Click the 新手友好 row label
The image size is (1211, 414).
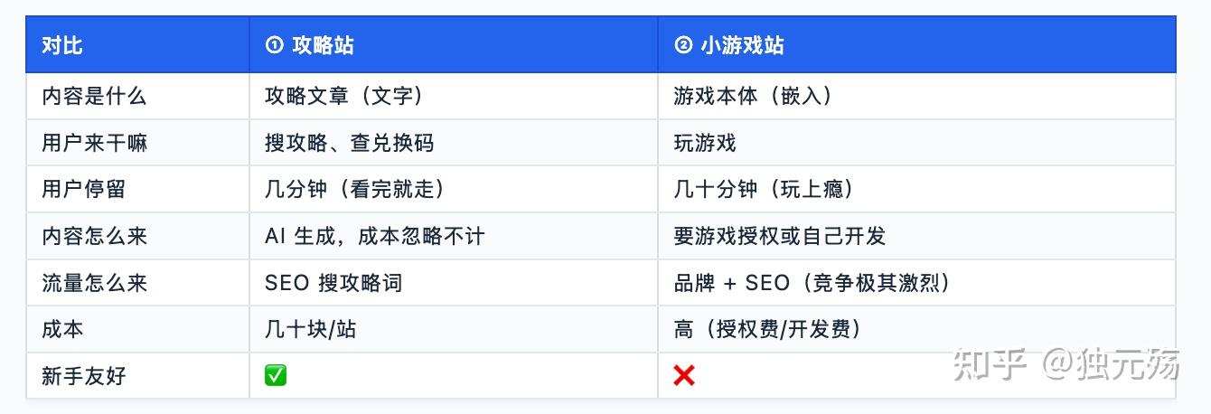83,376
